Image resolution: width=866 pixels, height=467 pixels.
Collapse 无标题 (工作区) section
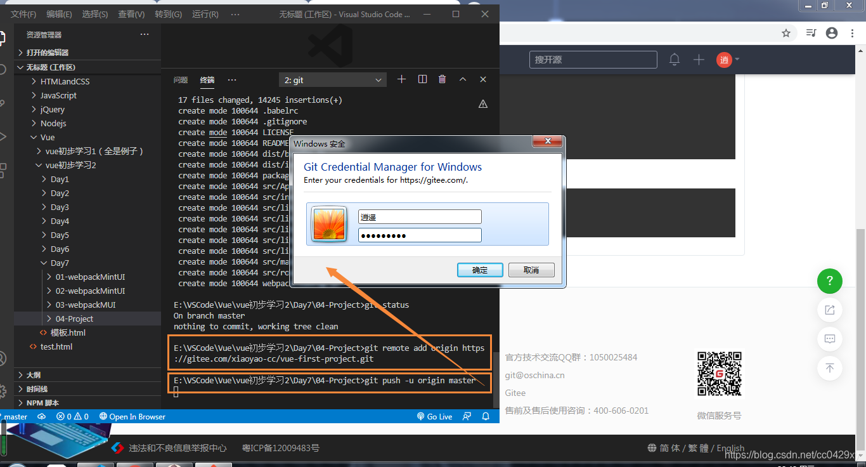(x=88, y=67)
